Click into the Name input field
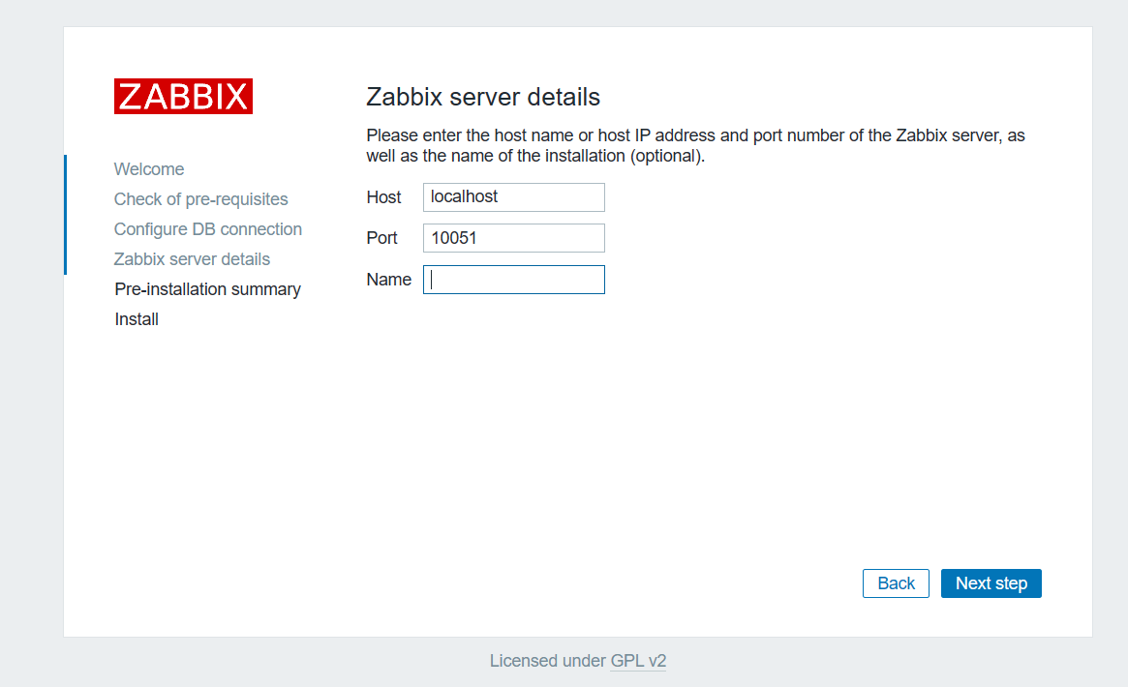The width and height of the screenshot is (1128, 687). 513,280
